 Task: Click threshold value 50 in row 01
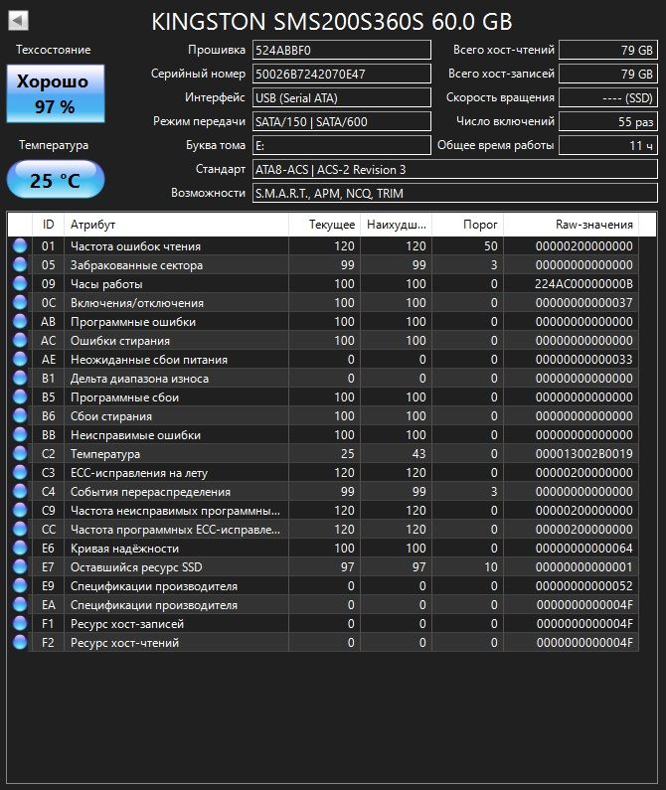tap(490, 245)
